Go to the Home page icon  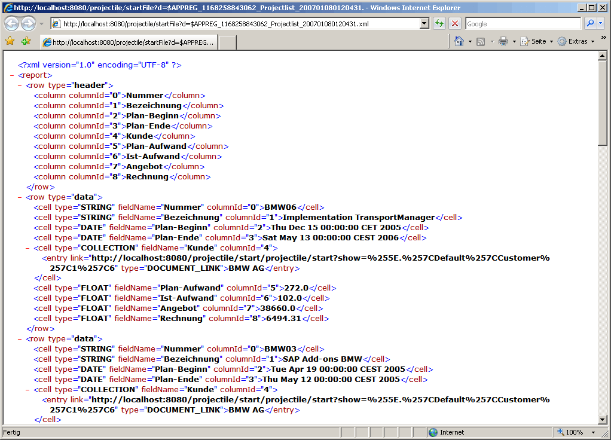459,41
